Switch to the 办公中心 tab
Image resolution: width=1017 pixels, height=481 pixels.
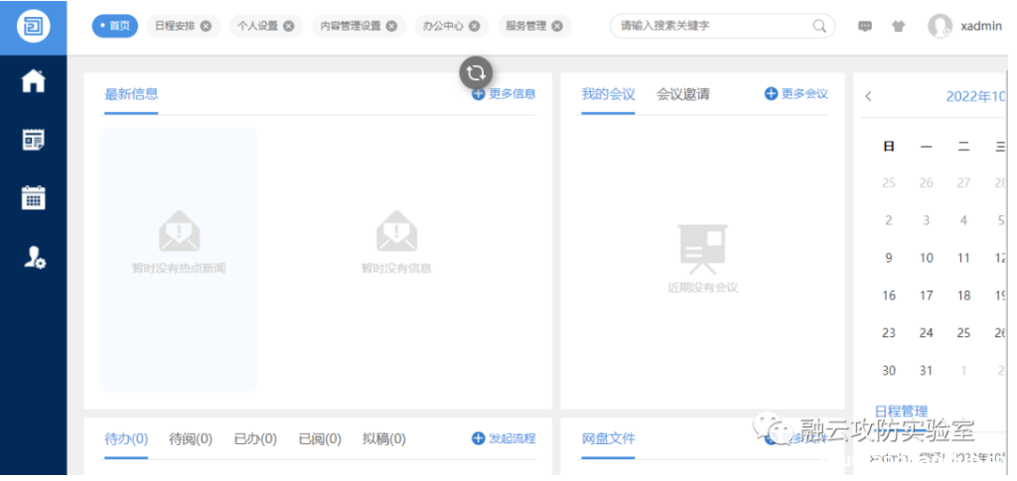443,27
